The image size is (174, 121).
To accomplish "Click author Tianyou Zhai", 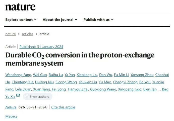I will 79,89.
